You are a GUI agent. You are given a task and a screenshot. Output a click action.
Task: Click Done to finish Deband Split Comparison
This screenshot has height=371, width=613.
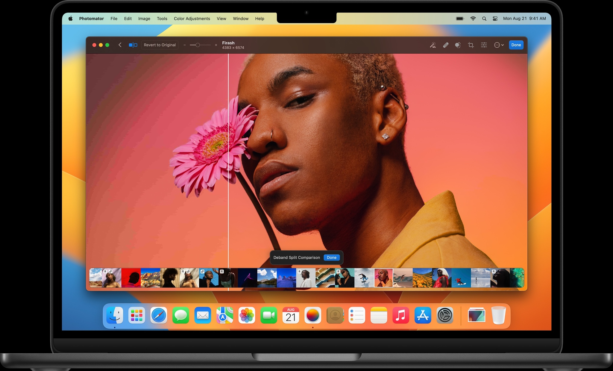pyautogui.click(x=331, y=257)
